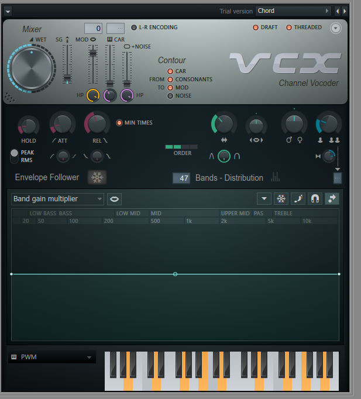Click the +NOISE level fader
This screenshot has width=361, height=399.
pyautogui.click(x=127, y=83)
